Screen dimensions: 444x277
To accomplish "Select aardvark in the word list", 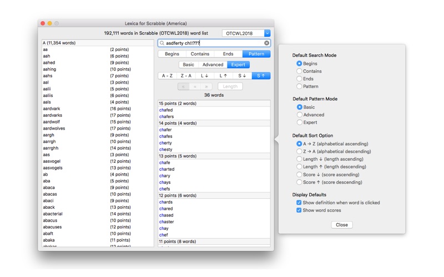I will tap(52, 109).
